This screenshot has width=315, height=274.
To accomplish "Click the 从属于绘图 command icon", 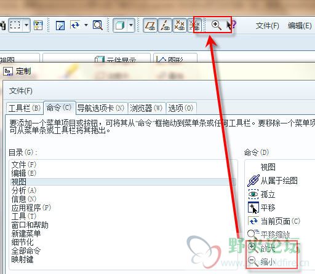I will [253, 181].
